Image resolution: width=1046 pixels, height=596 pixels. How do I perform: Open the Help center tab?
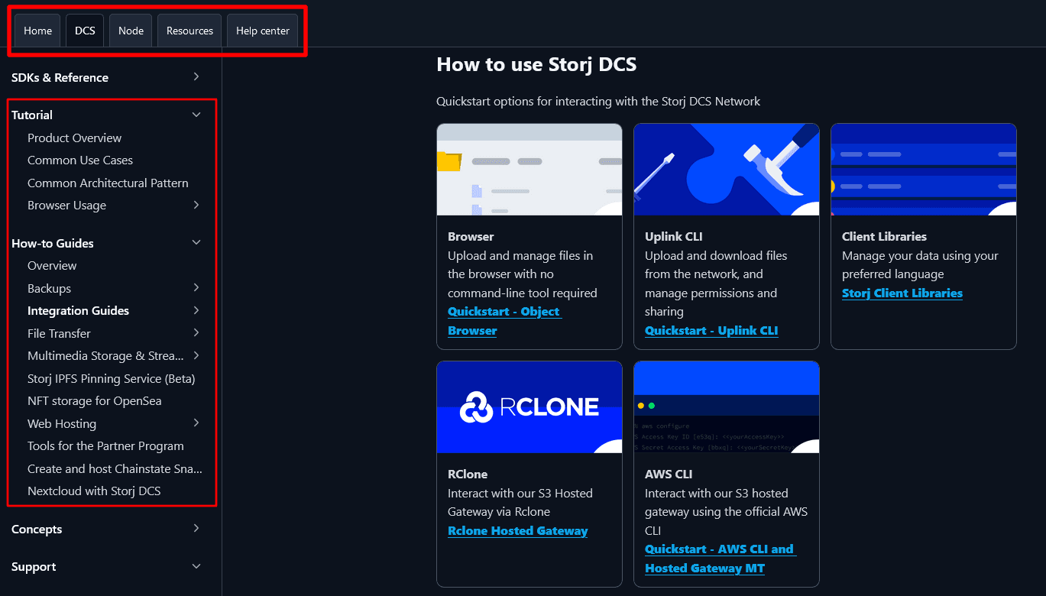pyautogui.click(x=262, y=31)
